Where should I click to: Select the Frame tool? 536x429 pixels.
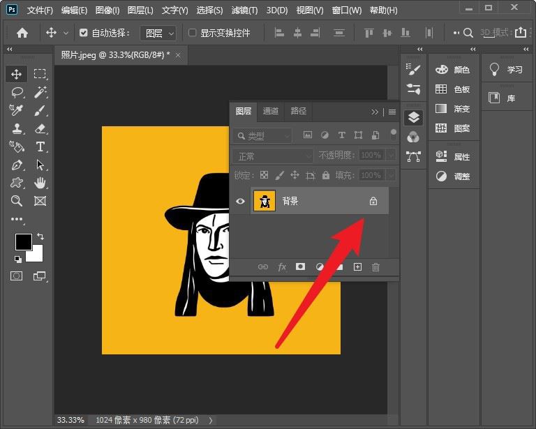40,201
